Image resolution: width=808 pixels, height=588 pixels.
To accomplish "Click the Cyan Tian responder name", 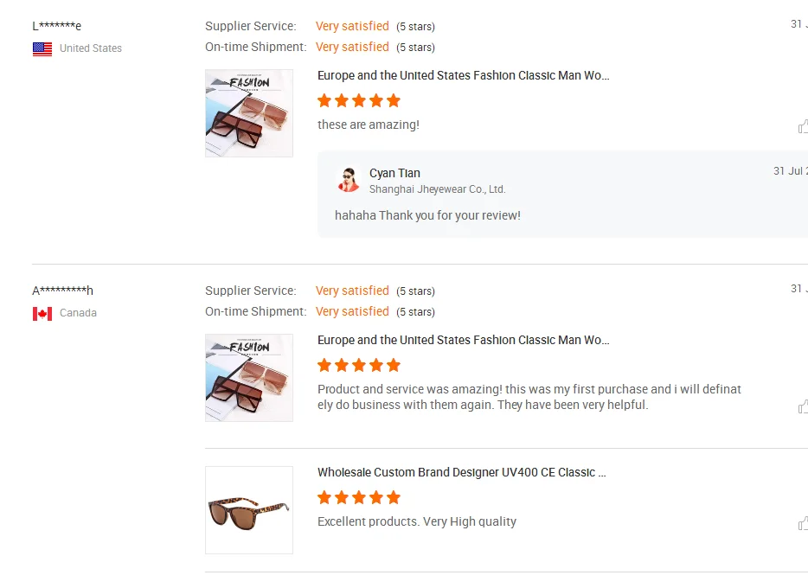I will coord(394,173).
